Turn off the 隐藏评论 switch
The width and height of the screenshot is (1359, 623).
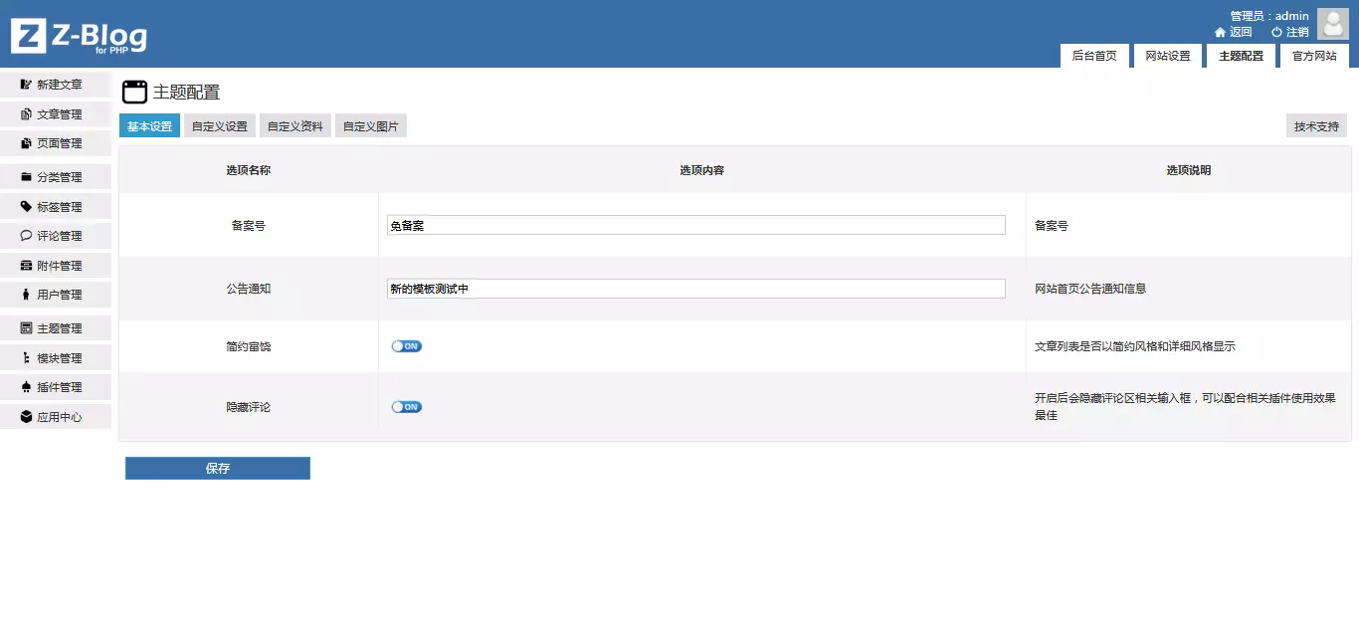point(406,406)
